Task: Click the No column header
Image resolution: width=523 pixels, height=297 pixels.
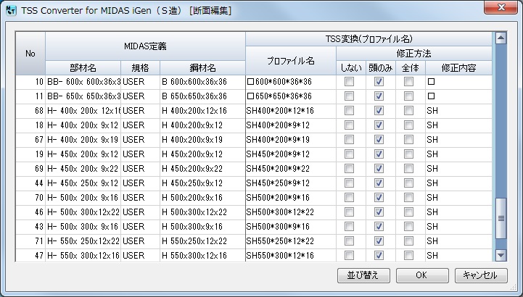Action: tap(30, 54)
